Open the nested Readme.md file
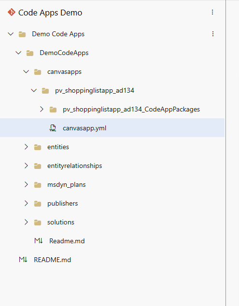This screenshot has height=306, width=239. coord(67,241)
